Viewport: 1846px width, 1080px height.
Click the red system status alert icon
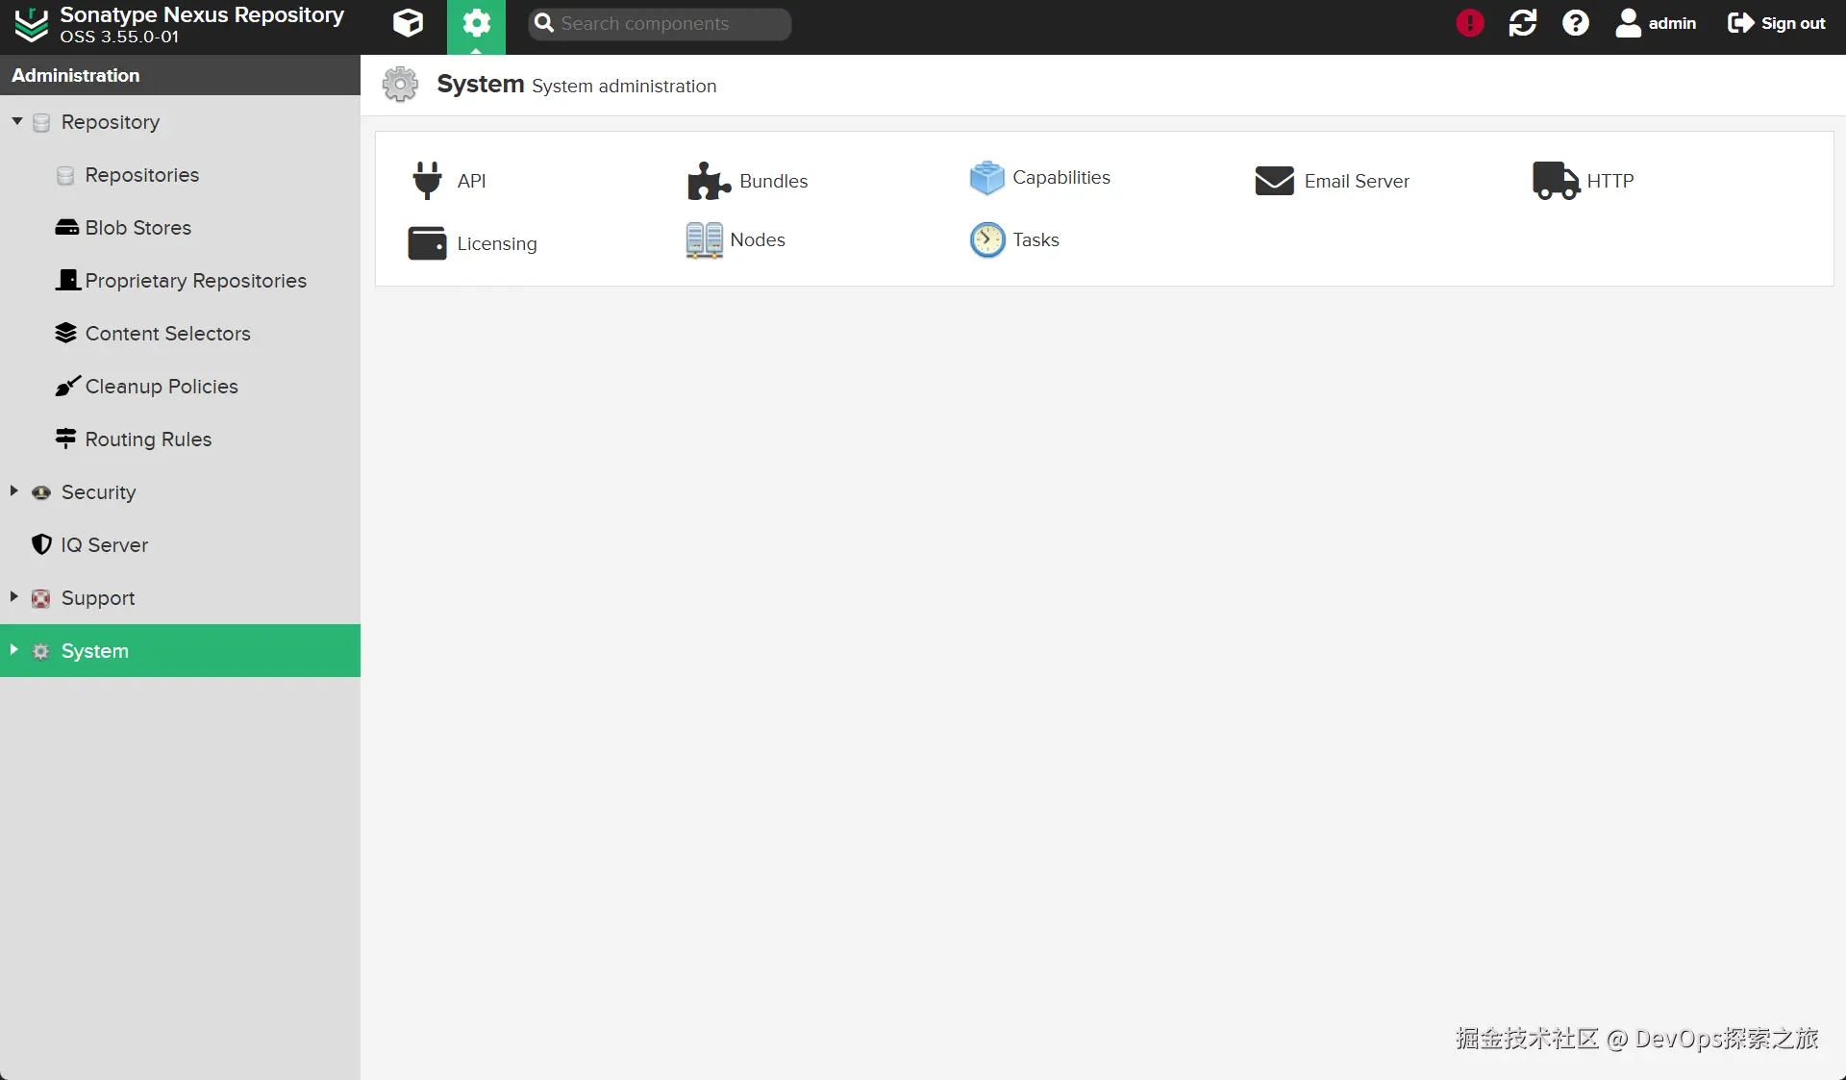[x=1469, y=23]
